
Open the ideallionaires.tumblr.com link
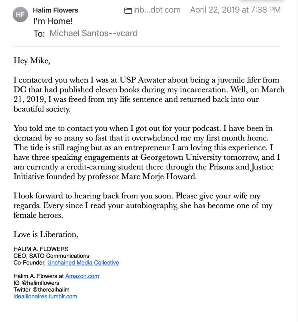(45, 297)
